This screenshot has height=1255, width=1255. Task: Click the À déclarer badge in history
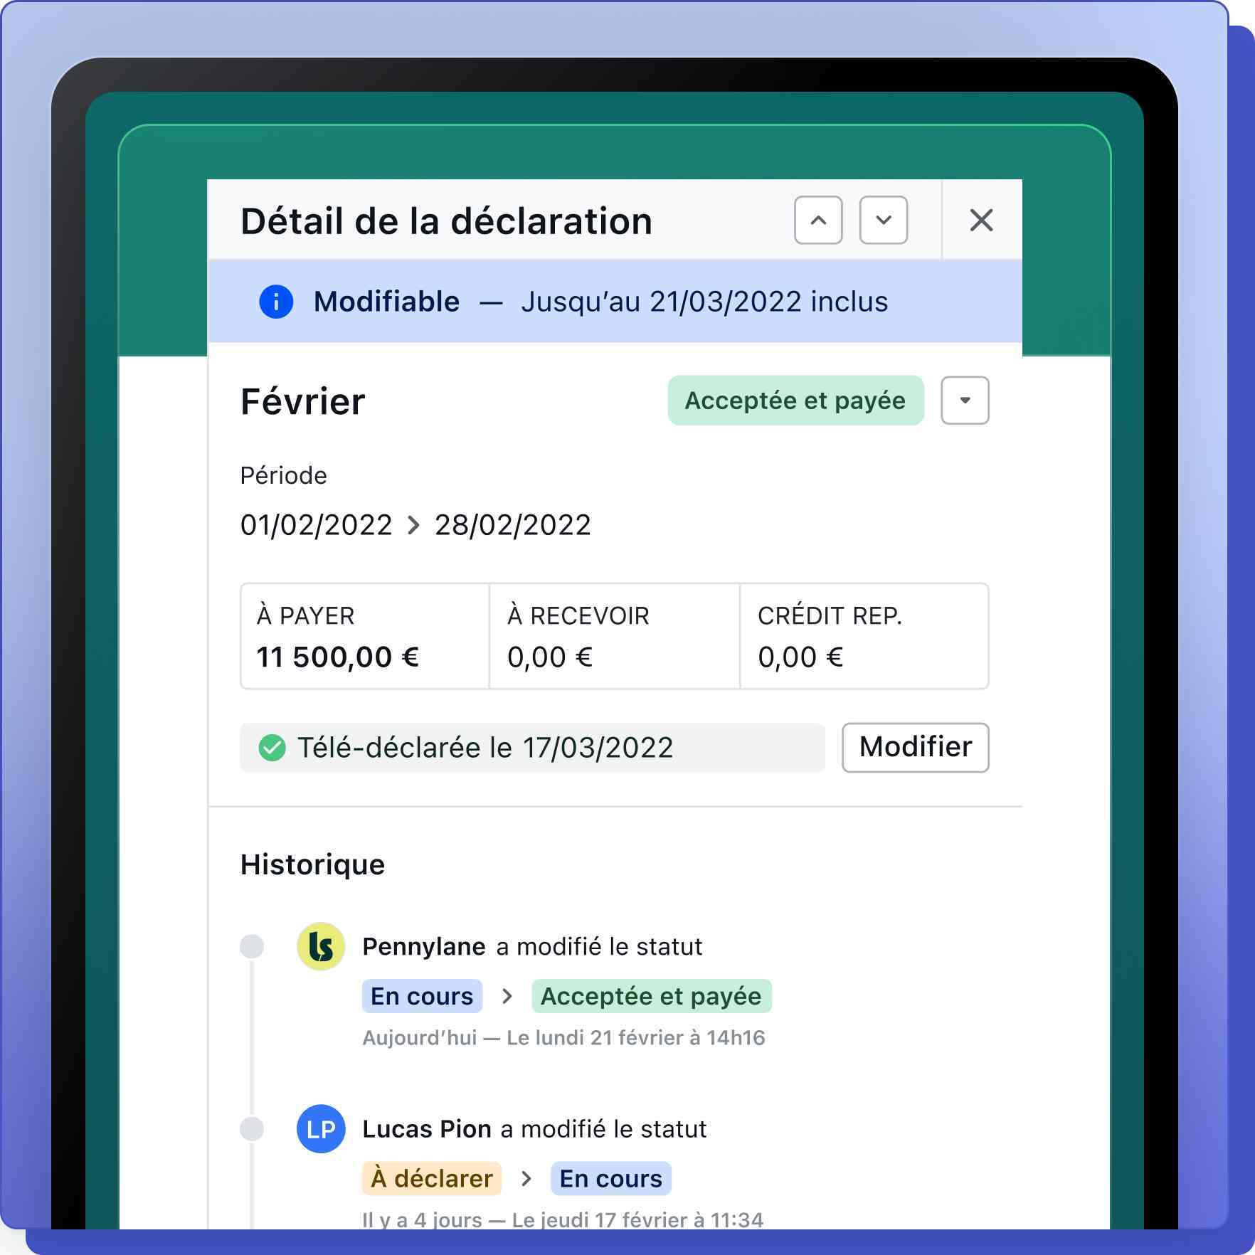[431, 1178]
